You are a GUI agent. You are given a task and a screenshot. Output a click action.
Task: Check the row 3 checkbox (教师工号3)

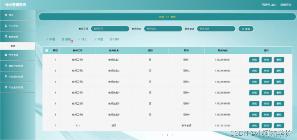coord(47,82)
